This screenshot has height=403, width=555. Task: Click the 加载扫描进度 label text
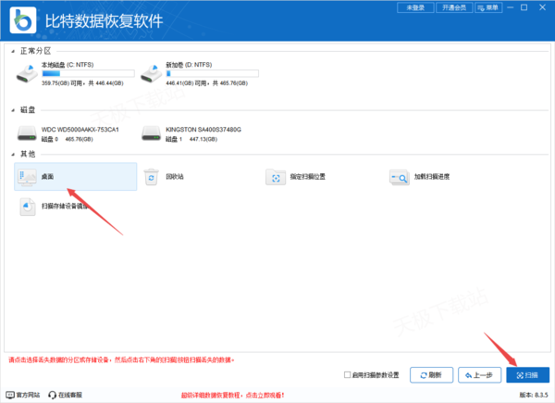[x=432, y=177]
